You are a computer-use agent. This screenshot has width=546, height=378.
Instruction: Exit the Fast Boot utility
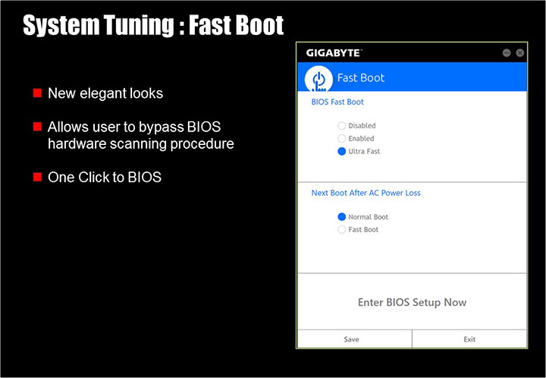coord(469,339)
